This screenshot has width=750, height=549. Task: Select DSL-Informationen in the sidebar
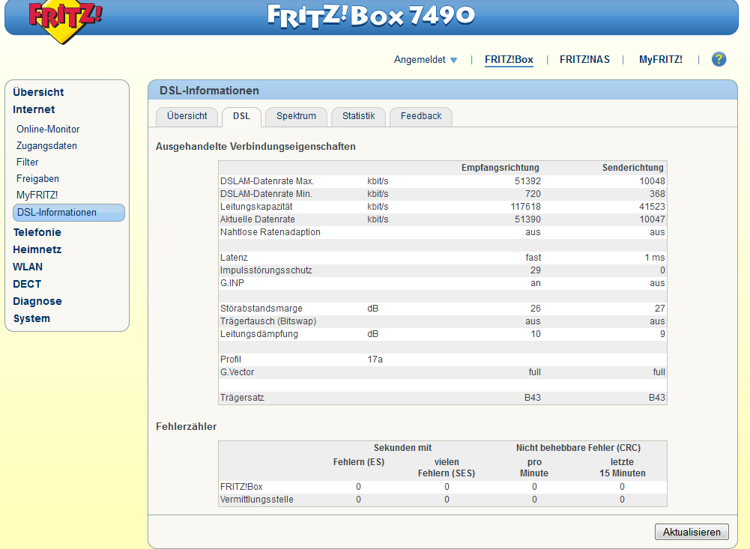[x=69, y=213]
